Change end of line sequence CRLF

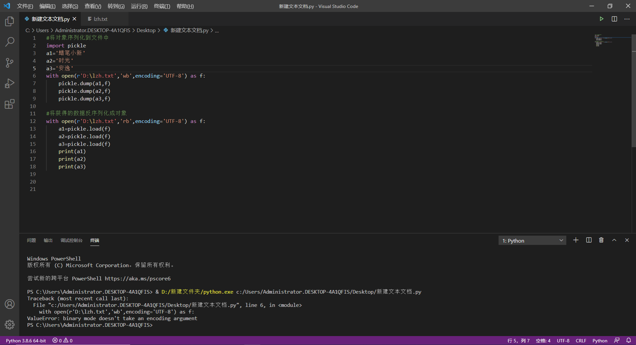pos(581,340)
